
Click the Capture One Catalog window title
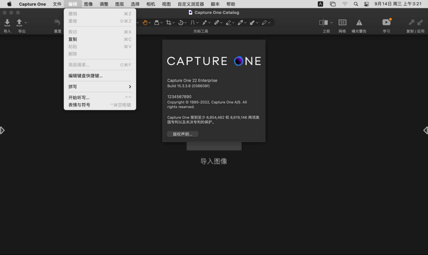[x=216, y=12]
